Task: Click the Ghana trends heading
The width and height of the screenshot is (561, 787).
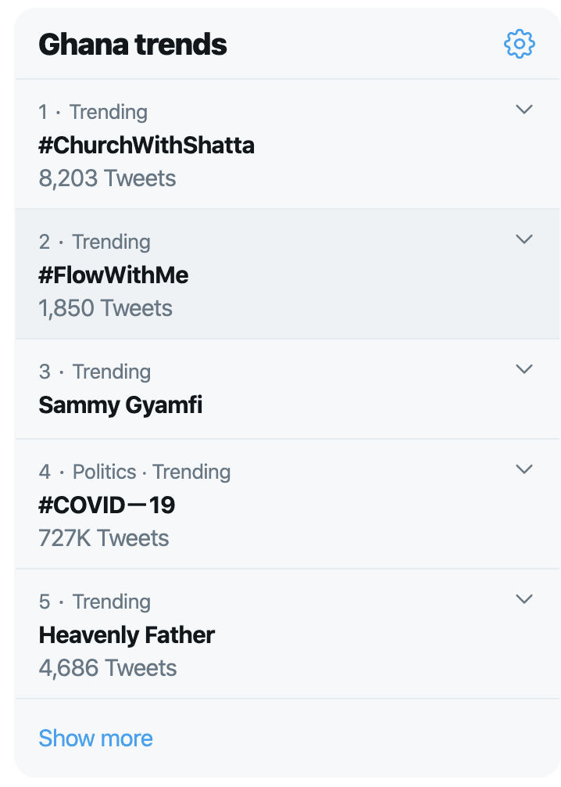Action: point(133,44)
